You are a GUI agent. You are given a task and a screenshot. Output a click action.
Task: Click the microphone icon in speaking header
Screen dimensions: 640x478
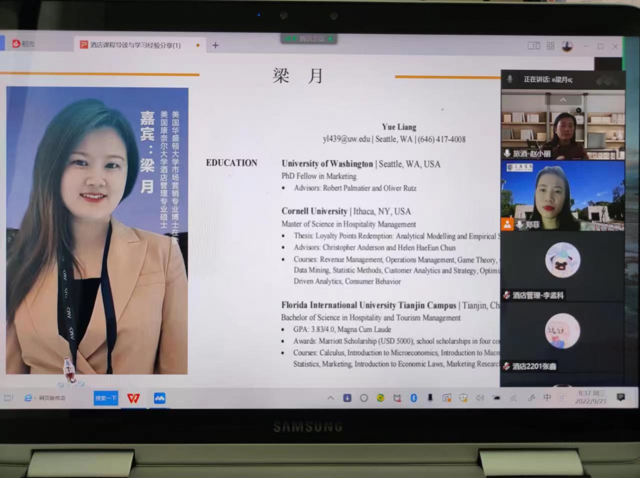coord(510,79)
